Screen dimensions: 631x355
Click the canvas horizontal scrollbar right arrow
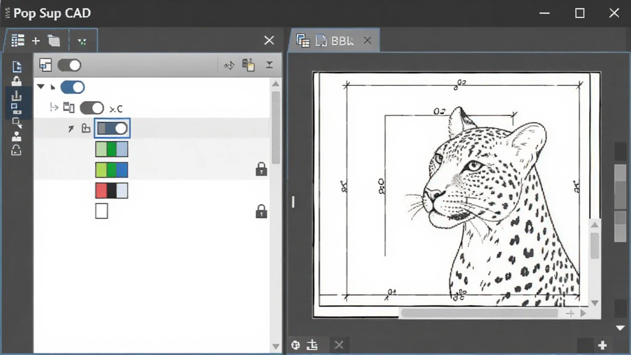[x=583, y=312]
